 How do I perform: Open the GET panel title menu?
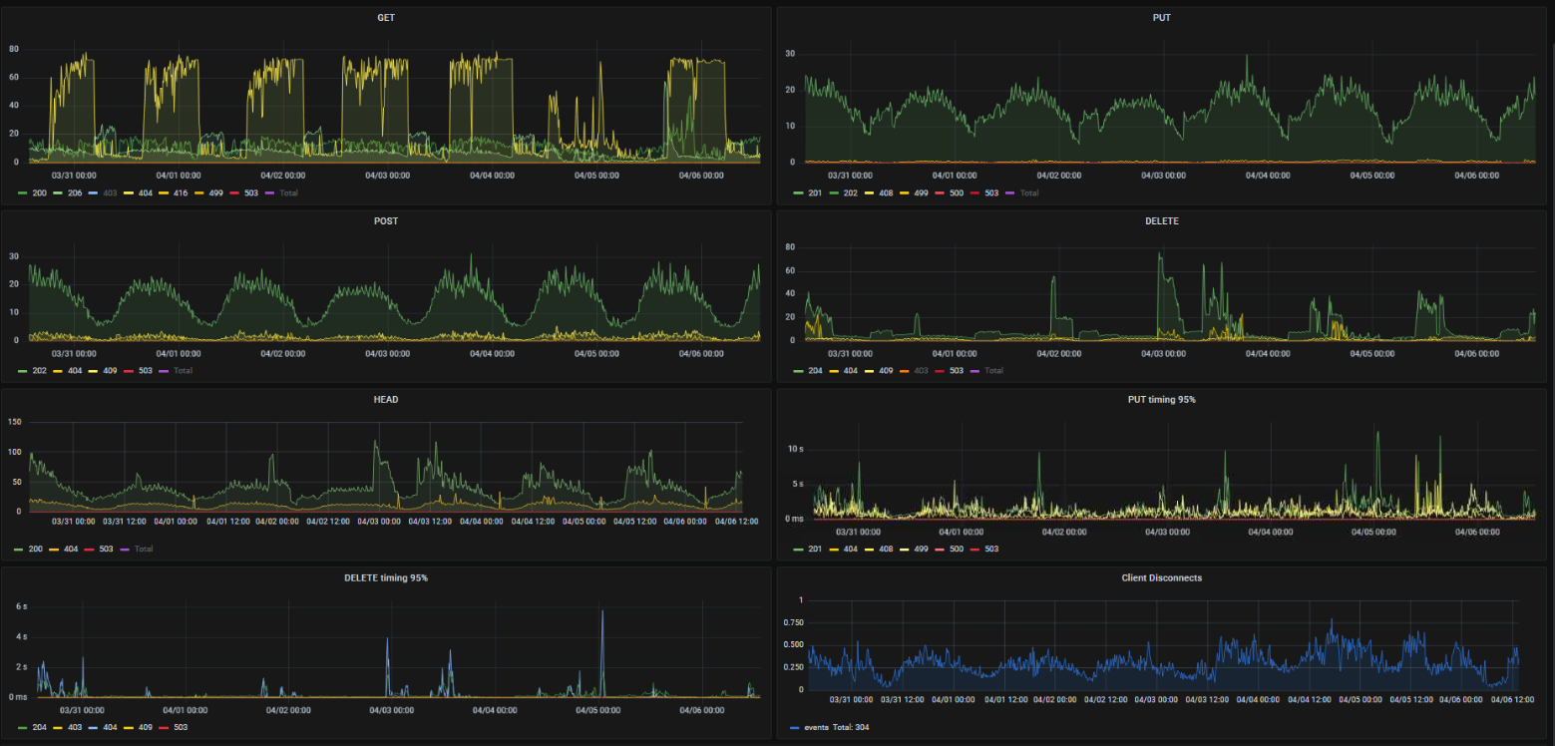click(x=385, y=17)
